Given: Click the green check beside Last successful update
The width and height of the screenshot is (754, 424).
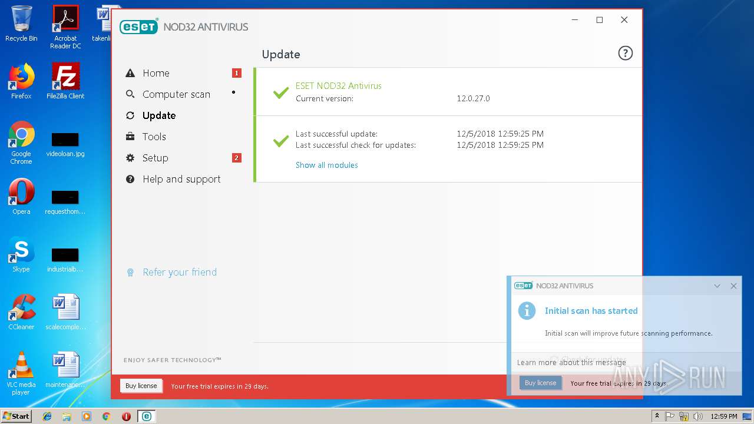Looking at the screenshot, I should (x=281, y=141).
